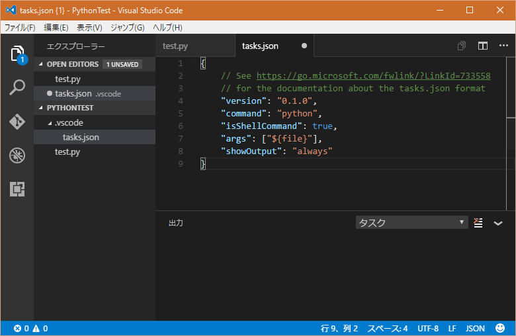Click the unsaved dot on tasks.json tab
This screenshot has width=516, height=336.
click(x=304, y=46)
